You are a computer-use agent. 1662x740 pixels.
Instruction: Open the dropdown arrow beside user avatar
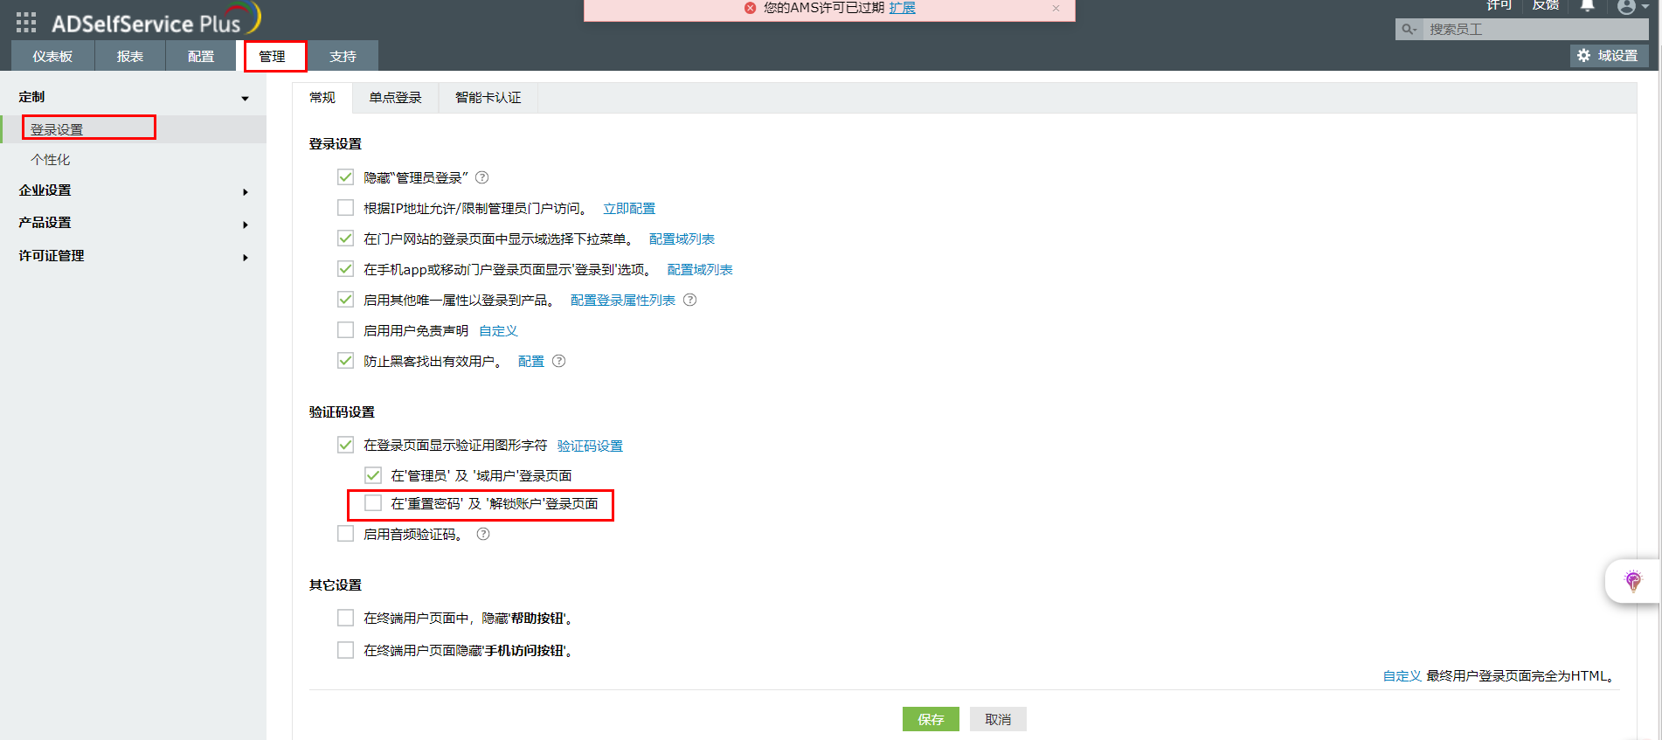tap(1645, 7)
